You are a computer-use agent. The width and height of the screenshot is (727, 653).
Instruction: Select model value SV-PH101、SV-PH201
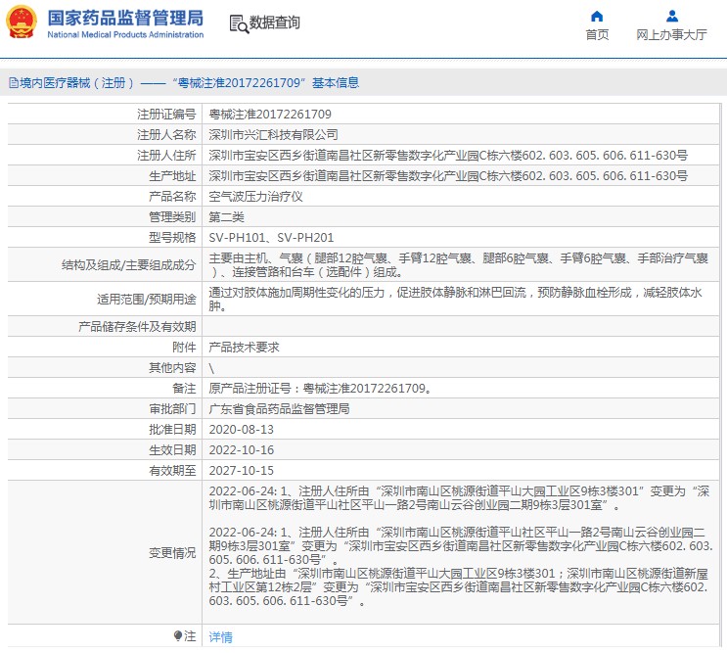click(x=271, y=238)
